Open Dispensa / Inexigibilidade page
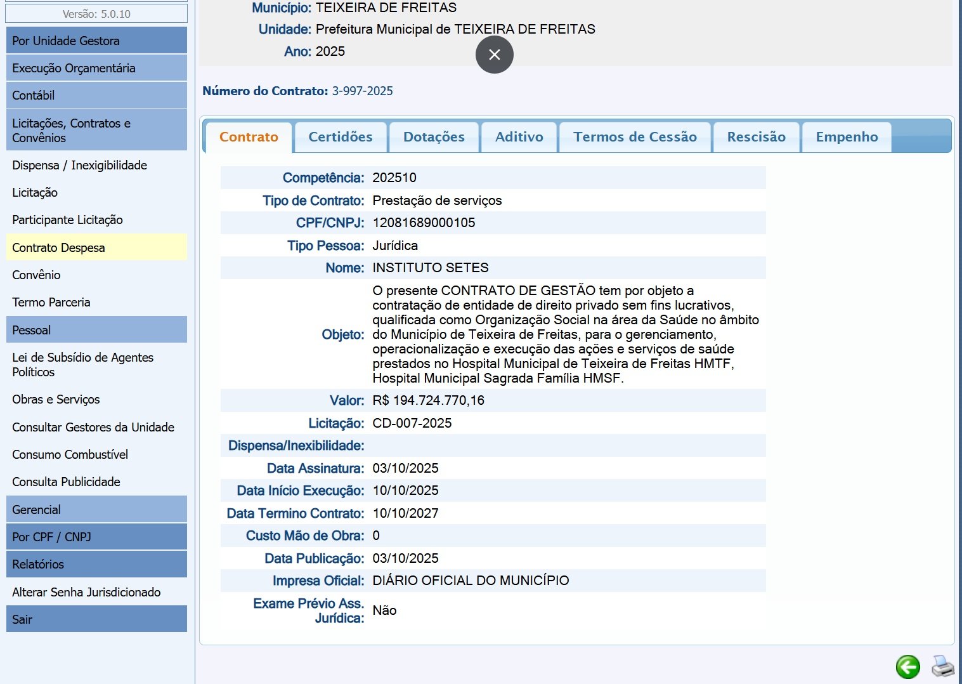 point(96,165)
